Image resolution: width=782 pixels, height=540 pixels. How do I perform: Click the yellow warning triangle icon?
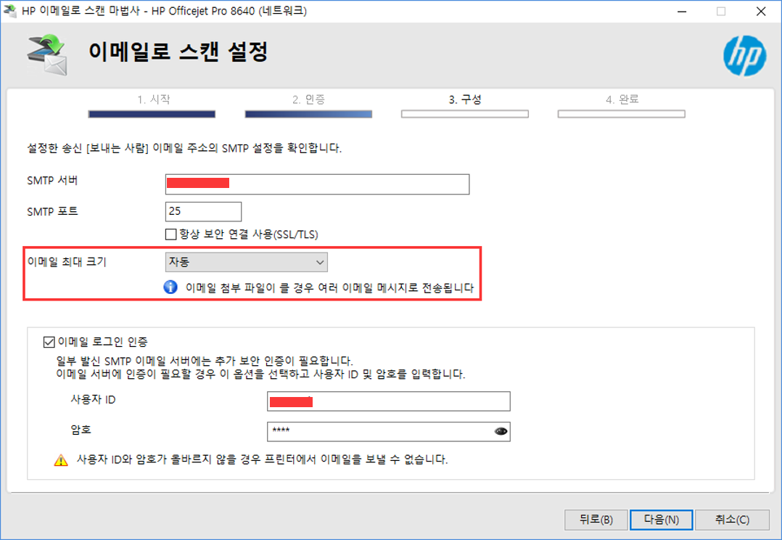61,460
